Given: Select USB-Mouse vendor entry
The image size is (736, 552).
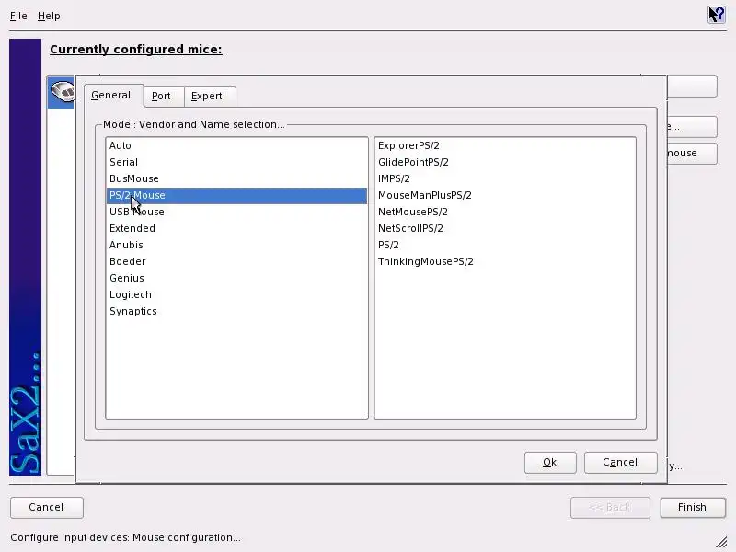Looking at the screenshot, I should pyautogui.click(x=236, y=212).
